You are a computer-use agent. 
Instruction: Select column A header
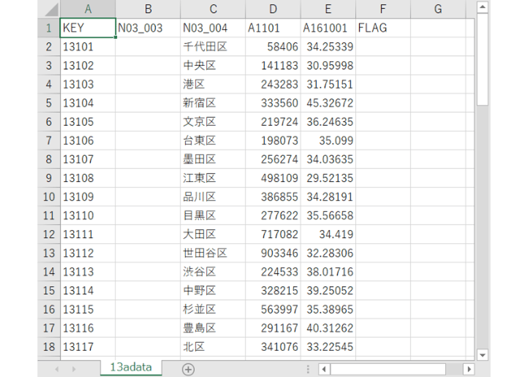[x=88, y=9]
